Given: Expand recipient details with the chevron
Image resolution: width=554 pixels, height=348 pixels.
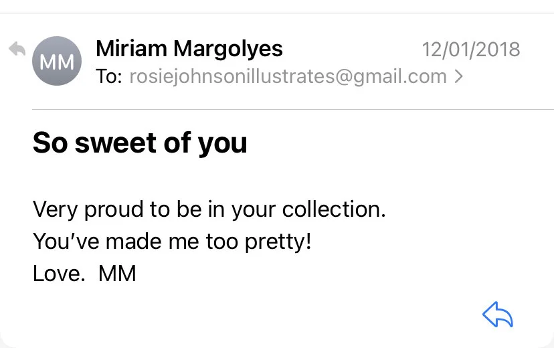Looking at the screenshot, I should point(458,77).
